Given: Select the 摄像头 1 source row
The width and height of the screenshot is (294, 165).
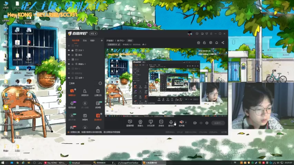Looking at the screenshot, I should point(85,64).
